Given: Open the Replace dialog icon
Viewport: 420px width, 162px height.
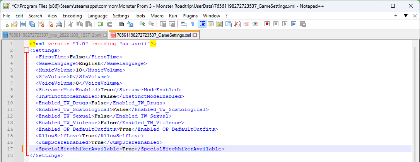Looking at the screenshot, I should pyautogui.click(x=130, y=24).
